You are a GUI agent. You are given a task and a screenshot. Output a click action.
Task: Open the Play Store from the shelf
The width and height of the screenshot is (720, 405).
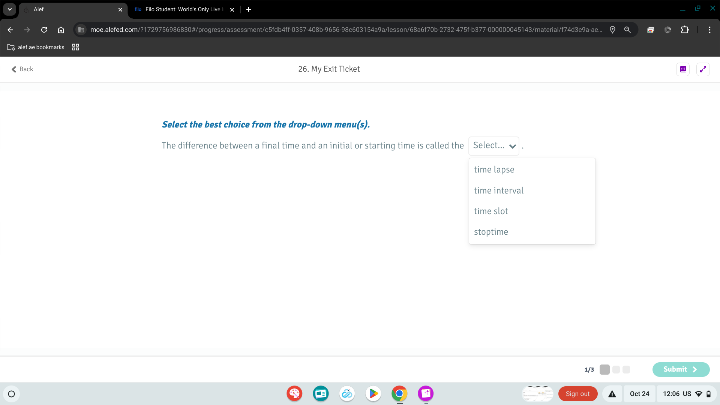[373, 394]
